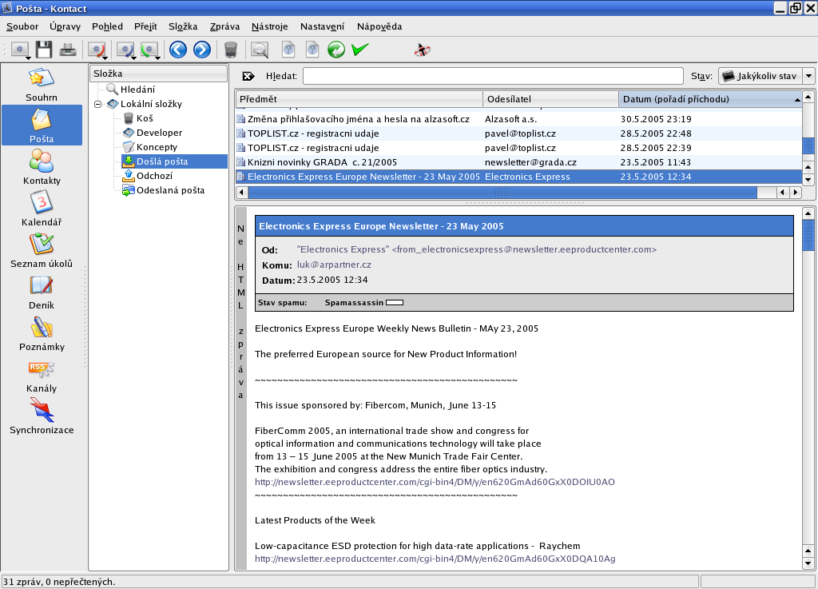The image size is (818, 589).
Task: Collapse the Lokální složky tree node
Action: pyautogui.click(x=97, y=105)
